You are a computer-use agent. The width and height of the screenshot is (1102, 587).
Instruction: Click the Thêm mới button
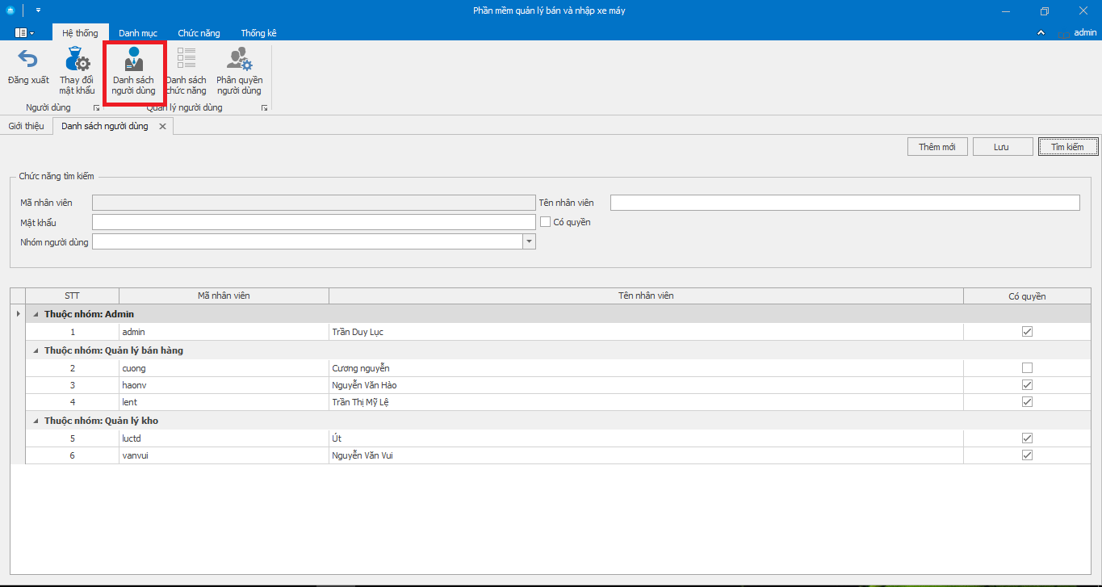[937, 147]
